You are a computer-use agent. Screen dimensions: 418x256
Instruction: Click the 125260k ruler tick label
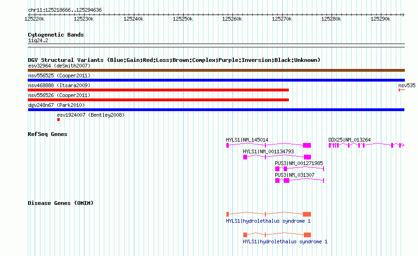tap(232, 19)
